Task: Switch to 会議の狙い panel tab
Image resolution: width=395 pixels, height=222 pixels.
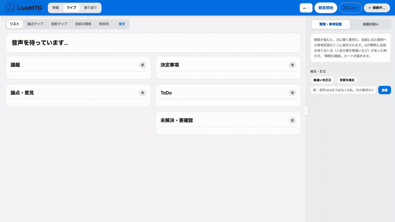Action: (x=371, y=24)
